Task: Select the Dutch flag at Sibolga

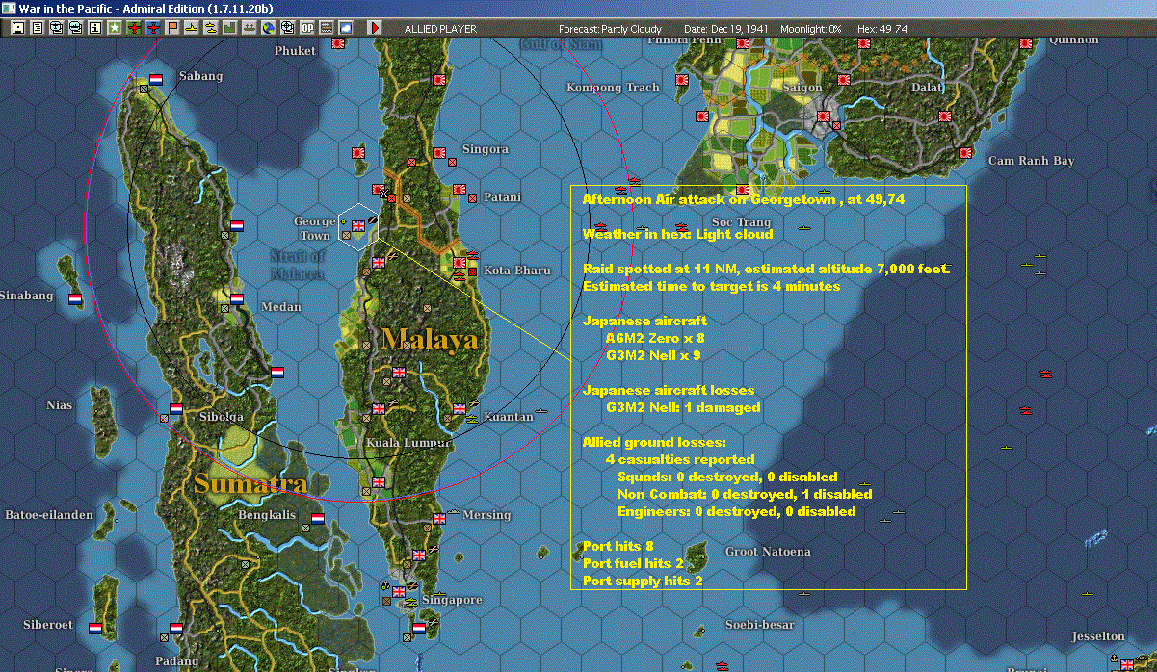Action: 175,408
